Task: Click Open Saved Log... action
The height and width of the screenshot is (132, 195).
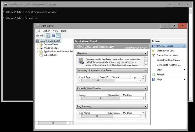Action: [166, 51]
